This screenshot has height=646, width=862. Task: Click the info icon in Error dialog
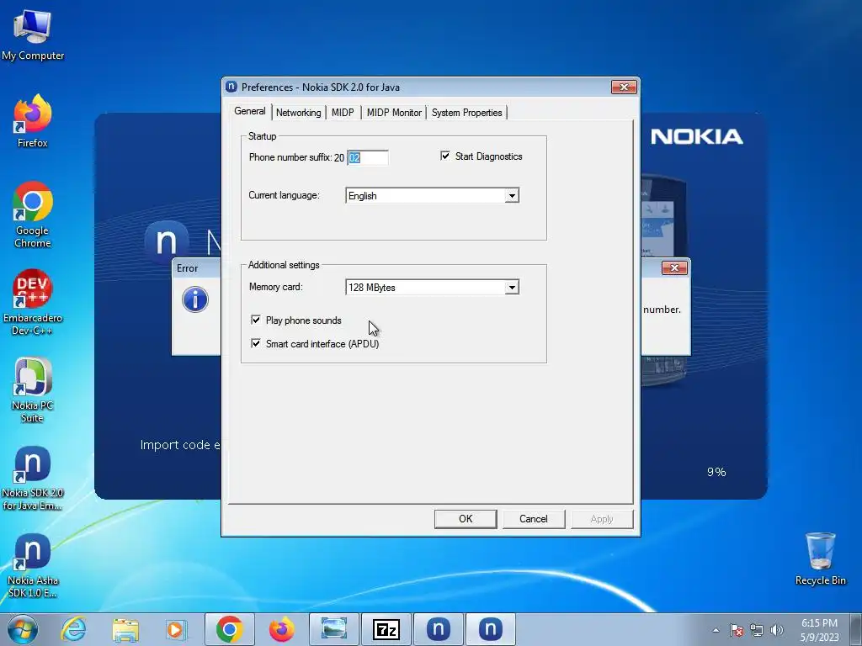[195, 299]
